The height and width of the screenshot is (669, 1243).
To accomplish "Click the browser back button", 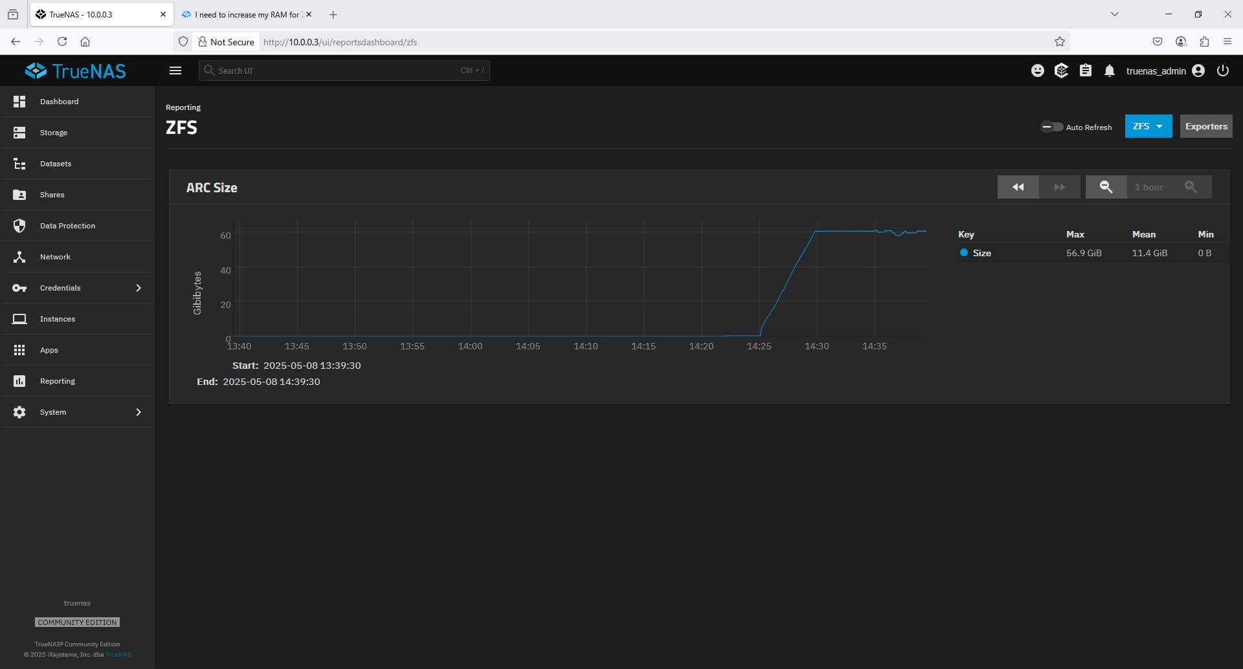I will (16, 41).
